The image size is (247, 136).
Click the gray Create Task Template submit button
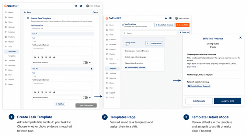click(86, 105)
